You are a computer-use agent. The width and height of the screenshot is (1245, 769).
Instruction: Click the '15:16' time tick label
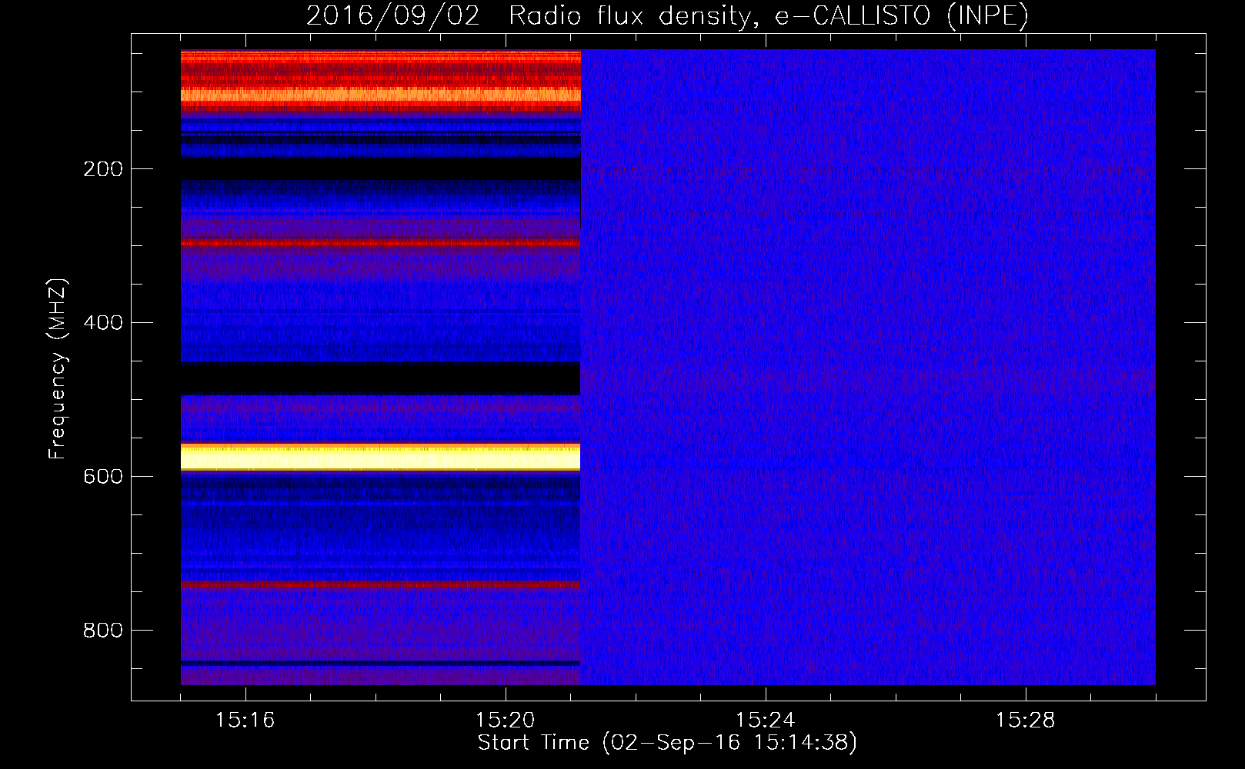[x=245, y=721]
